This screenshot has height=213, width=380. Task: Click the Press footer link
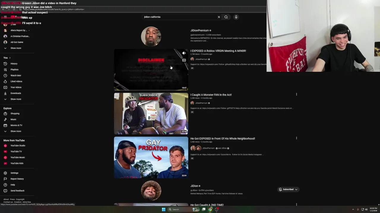[12, 199]
